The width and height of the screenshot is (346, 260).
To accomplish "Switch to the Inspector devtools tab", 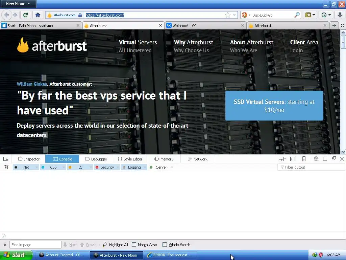I will (29, 159).
